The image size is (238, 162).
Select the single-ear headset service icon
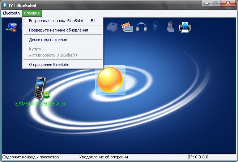[156, 27]
